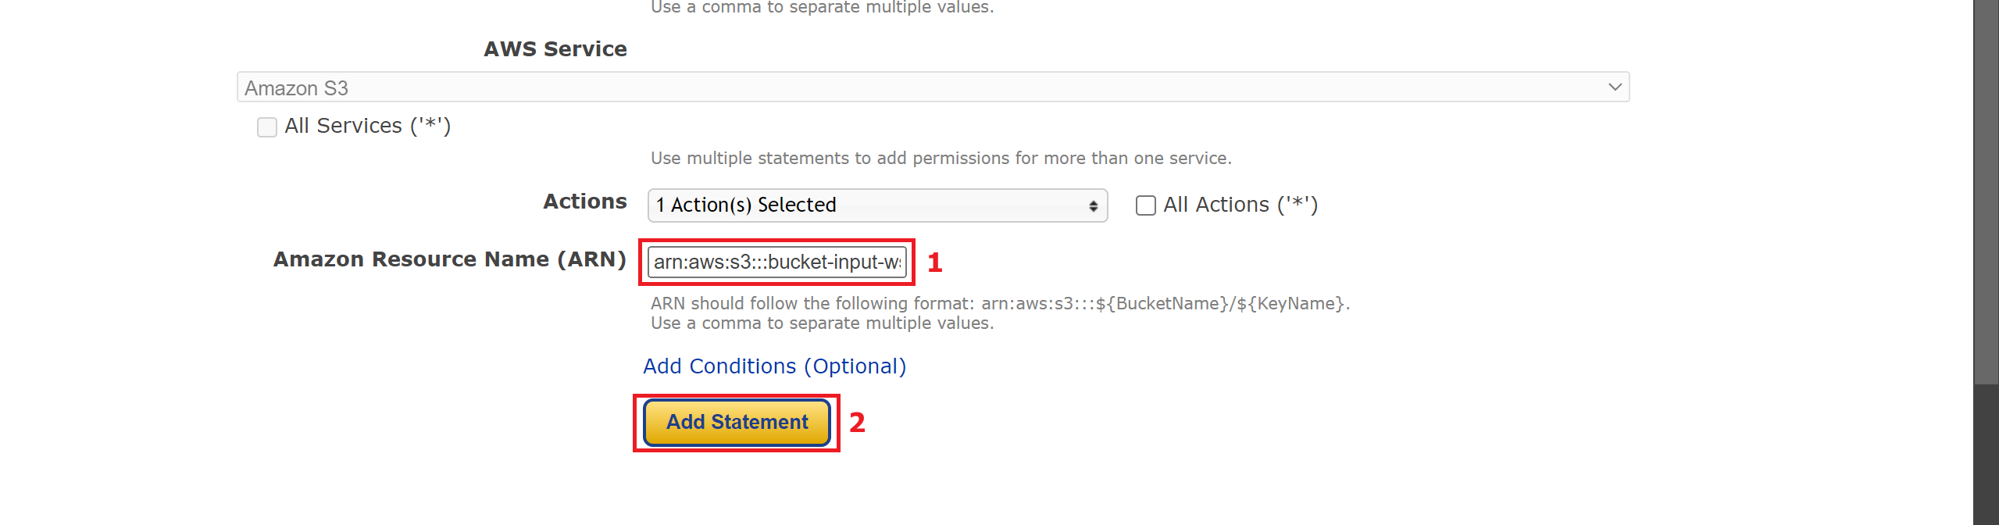Viewport: 1999px width, 525px height.
Task: Click the ARN format hint text
Action: click(1001, 303)
